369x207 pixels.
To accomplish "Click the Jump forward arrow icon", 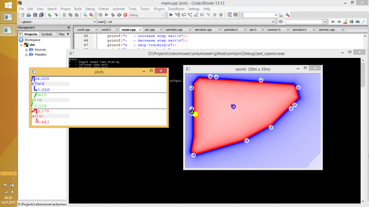I will [x=339, y=22].
